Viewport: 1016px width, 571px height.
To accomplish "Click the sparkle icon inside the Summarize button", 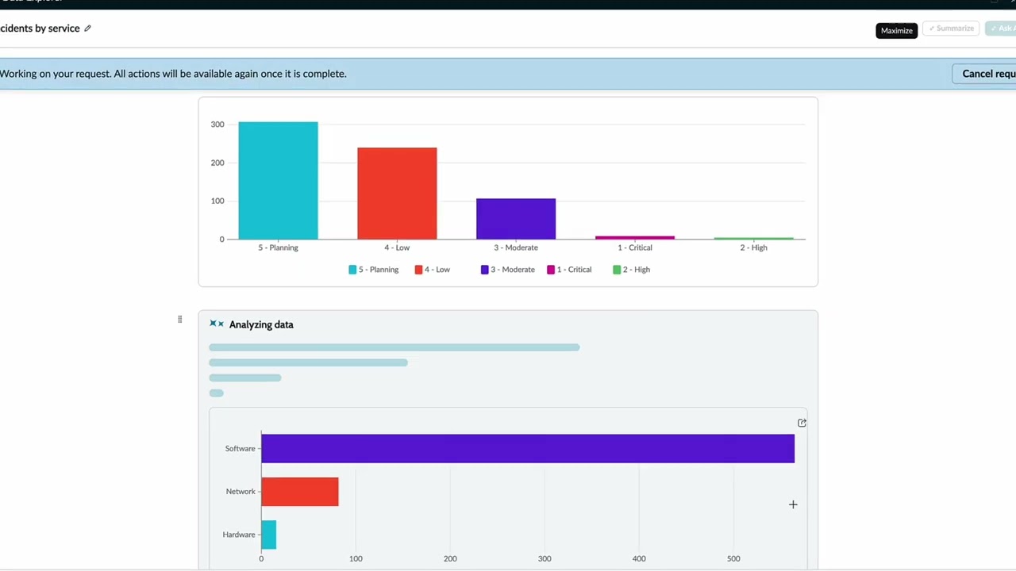I will coord(932,28).
